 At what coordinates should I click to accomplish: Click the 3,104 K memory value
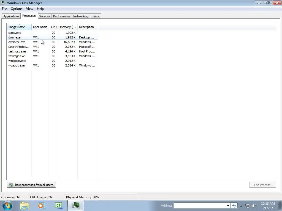click(x=70, y=56)
